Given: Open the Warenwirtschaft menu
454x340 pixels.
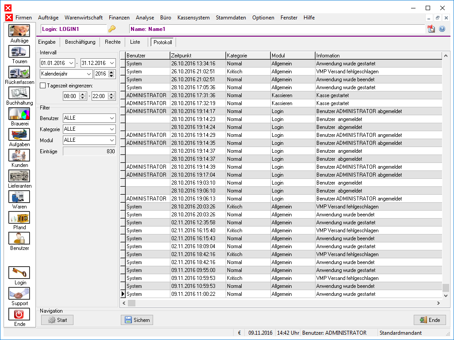Looking at the screenshot, I should point(83,18).
